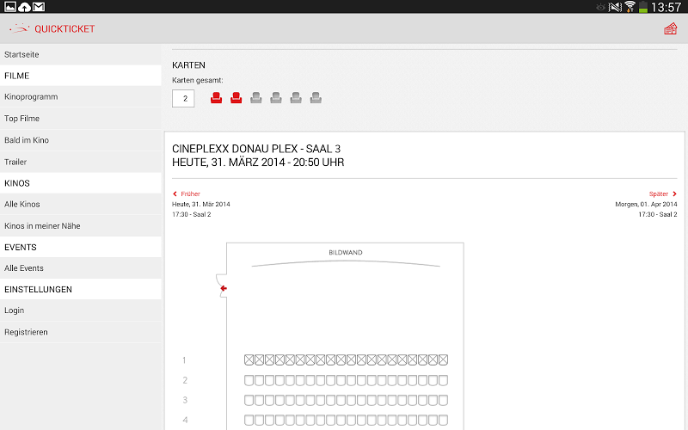The image size is (688, 430).
Task: Click the Karten gesamt number field
Action: pyautogui.click(x=183, y=98)
